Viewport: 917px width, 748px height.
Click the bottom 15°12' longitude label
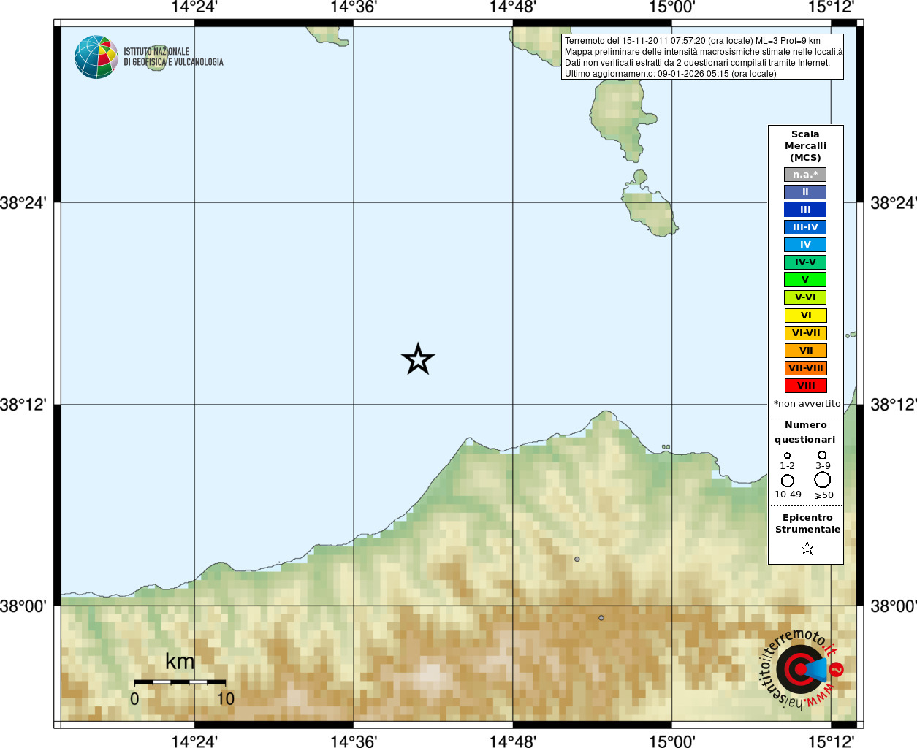tap(831, 741)
